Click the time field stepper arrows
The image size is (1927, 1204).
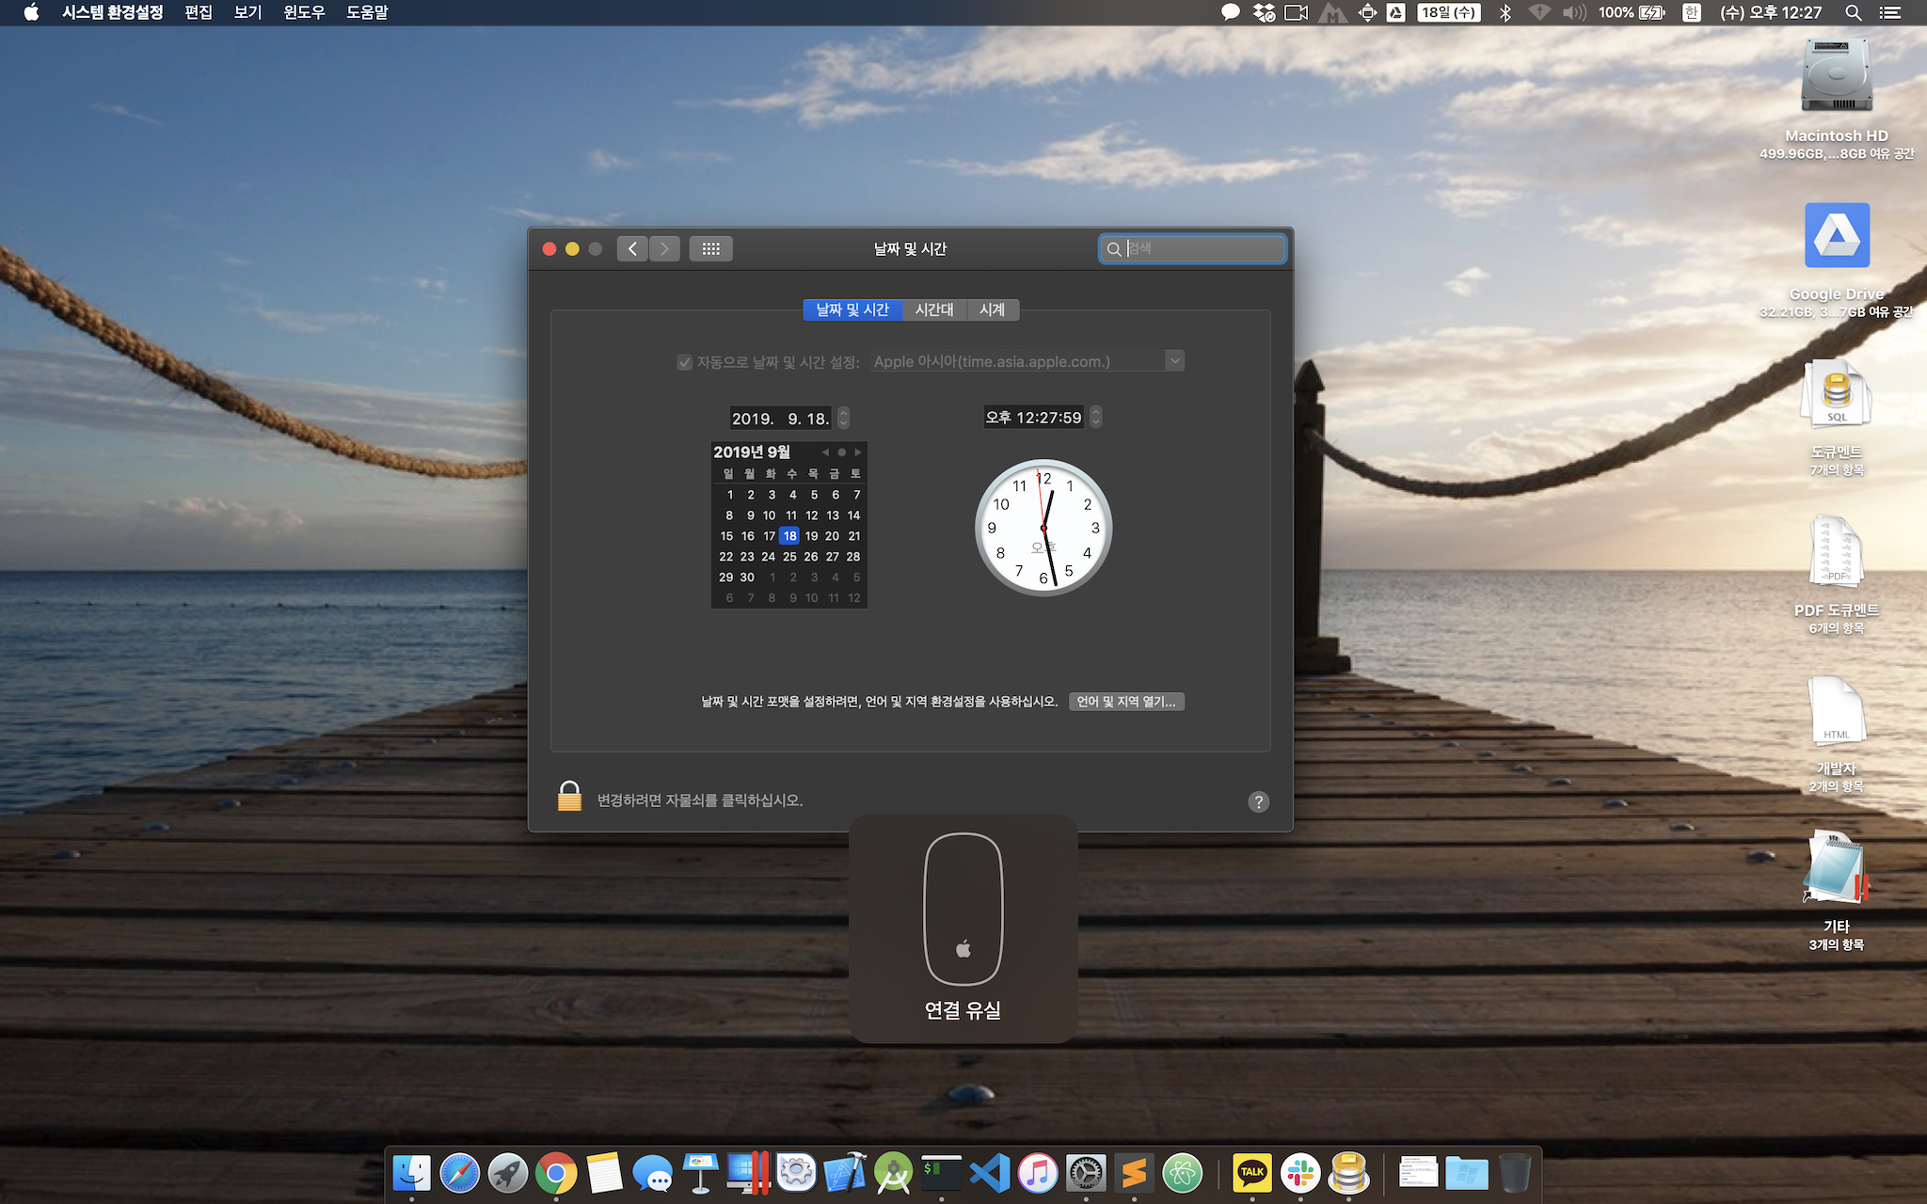(1096, 417)
